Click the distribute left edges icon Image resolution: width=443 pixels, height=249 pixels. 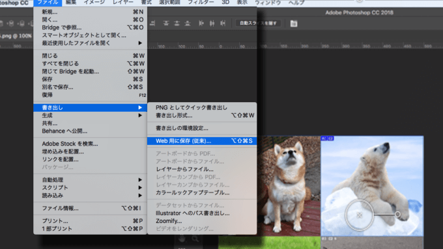pos(201,23)
